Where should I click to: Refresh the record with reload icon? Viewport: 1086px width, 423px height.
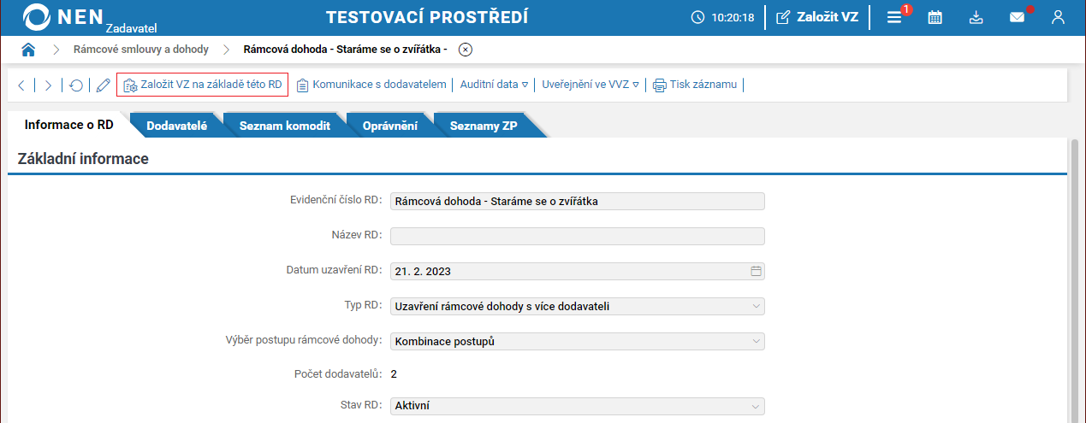76,85
